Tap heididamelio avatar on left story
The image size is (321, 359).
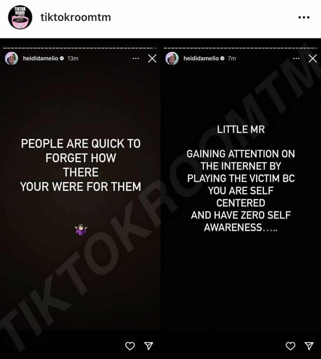coord(12,59)
